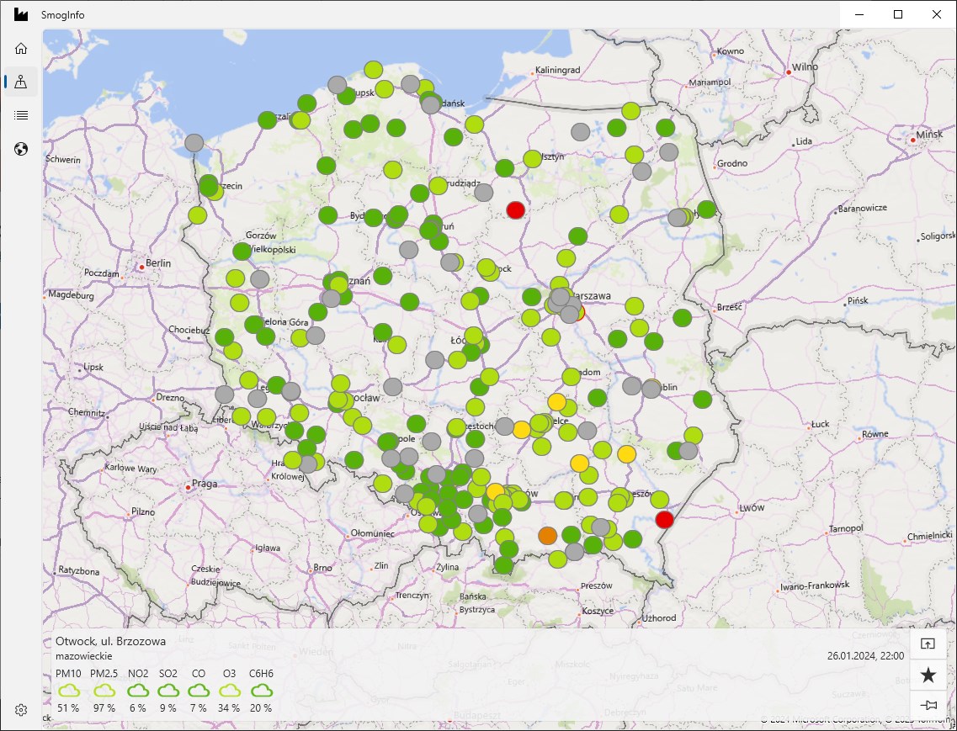Click the 7 % CO value
Screen dimensions: 957x731
point(199,708)
